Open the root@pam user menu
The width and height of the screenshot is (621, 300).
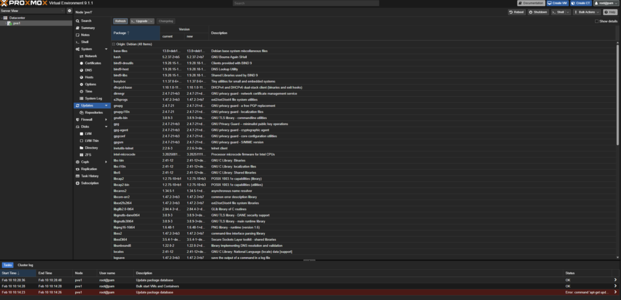pos(606,3)
